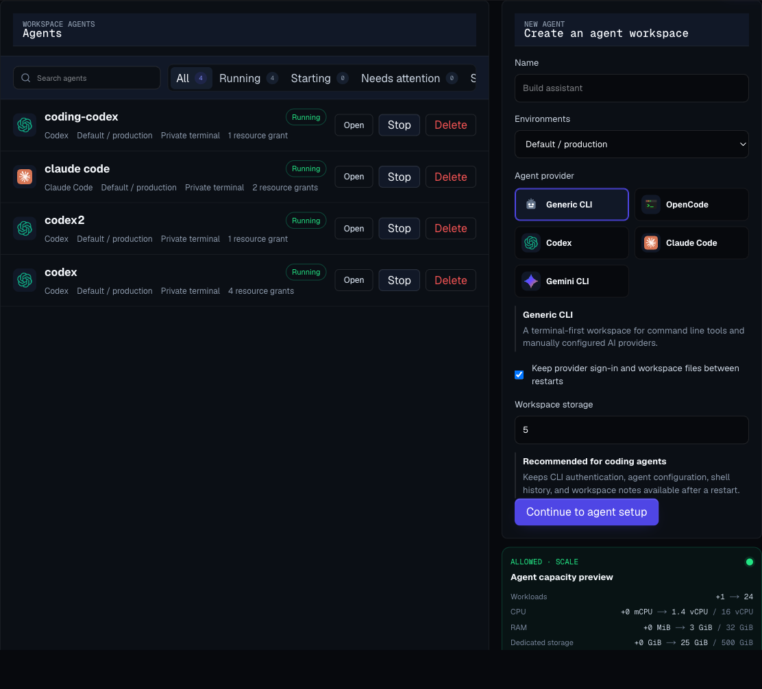Delete the codex2 agent

point(450,228)
